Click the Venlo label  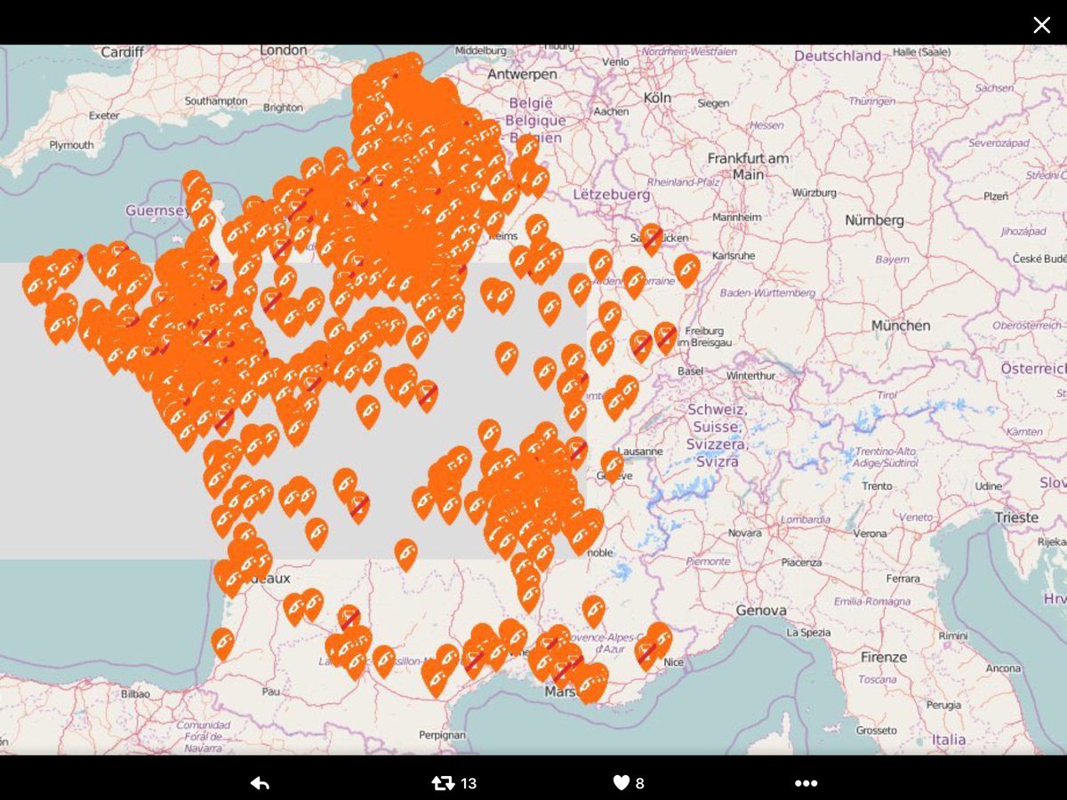click(615, 61)
